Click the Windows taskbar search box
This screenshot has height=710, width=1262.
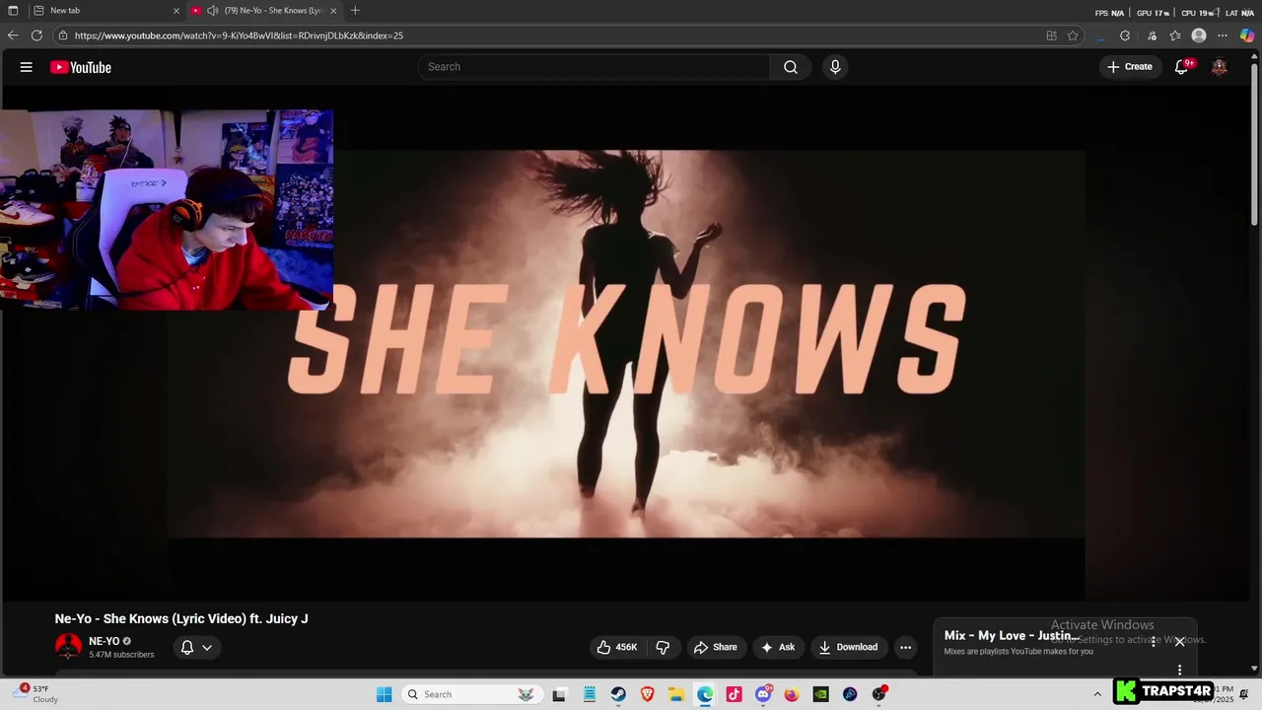click(473, 694)
